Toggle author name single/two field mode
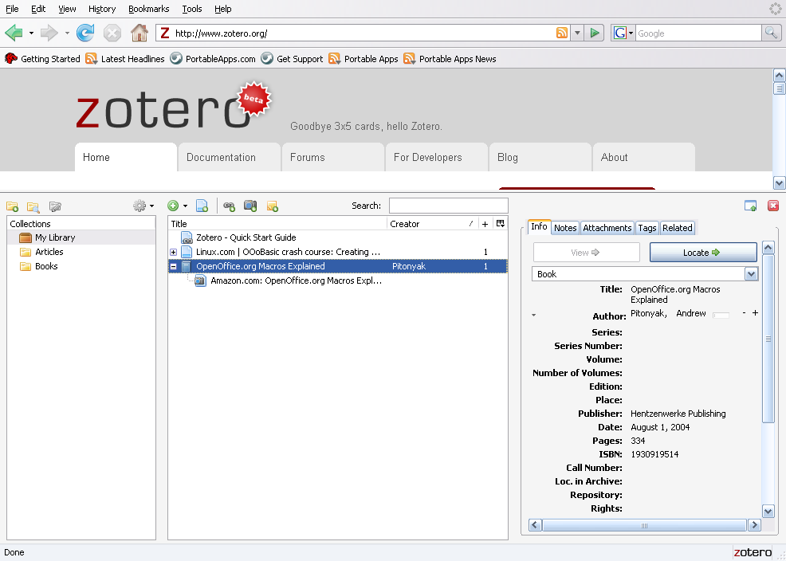The image size is (786, 561). pos(721,315)
